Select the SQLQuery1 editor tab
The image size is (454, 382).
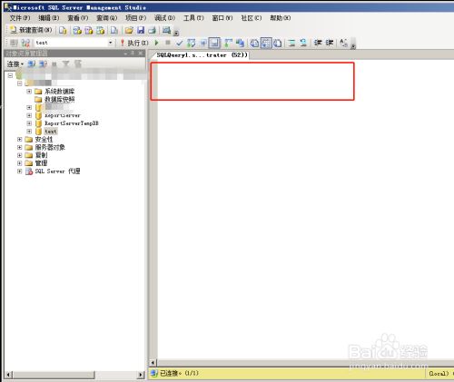[x=202, y=55]
